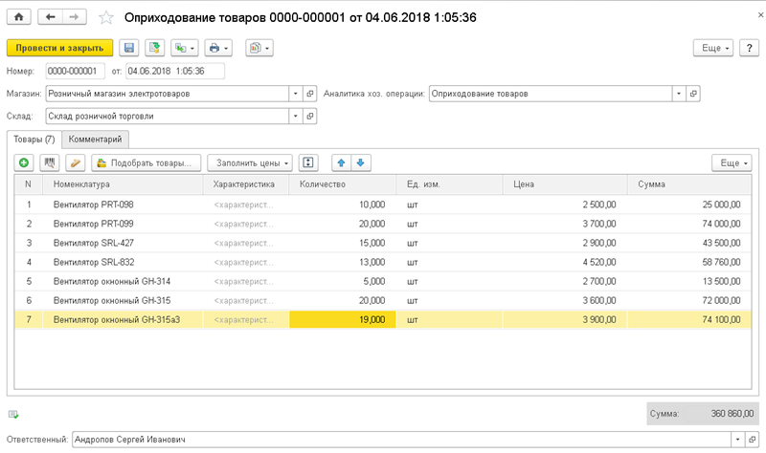The height and width of the screenshot is (453, 766).
Task: Select row Вентилятор оконный GH-314
Action: tap(382, 281)
